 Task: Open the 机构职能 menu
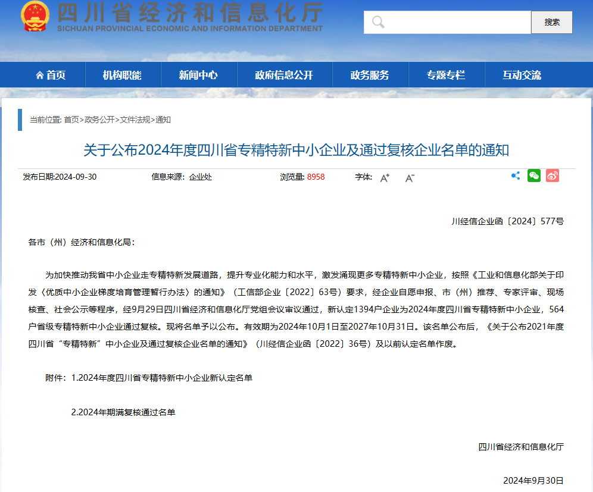[x=122, y=75]
